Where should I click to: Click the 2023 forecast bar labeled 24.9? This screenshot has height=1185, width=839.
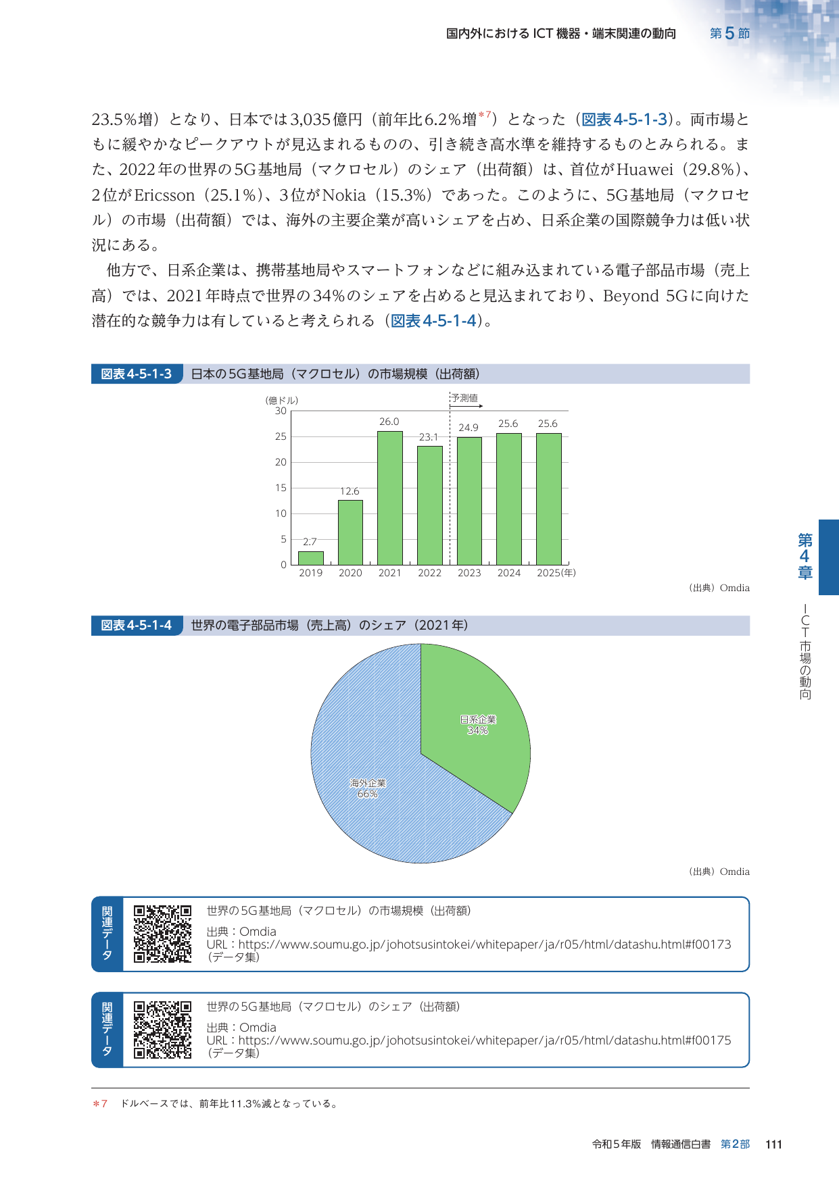(x=469, y=501)
